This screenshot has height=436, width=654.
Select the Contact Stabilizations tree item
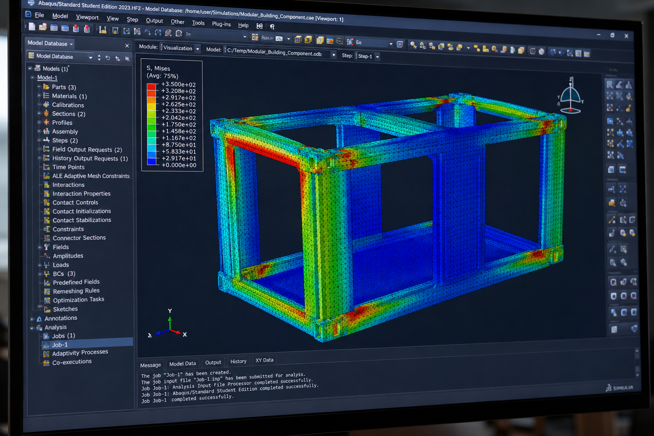[x=82, y=220]
